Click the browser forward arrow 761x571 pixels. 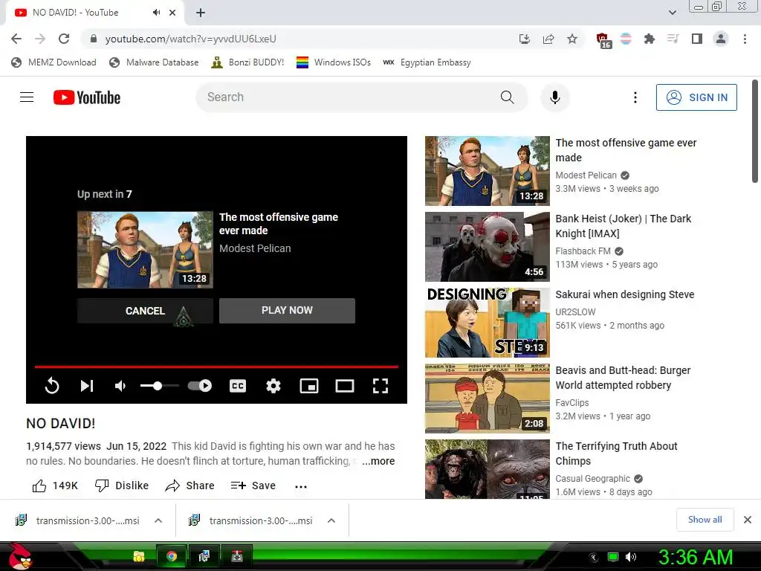point(40,39)
